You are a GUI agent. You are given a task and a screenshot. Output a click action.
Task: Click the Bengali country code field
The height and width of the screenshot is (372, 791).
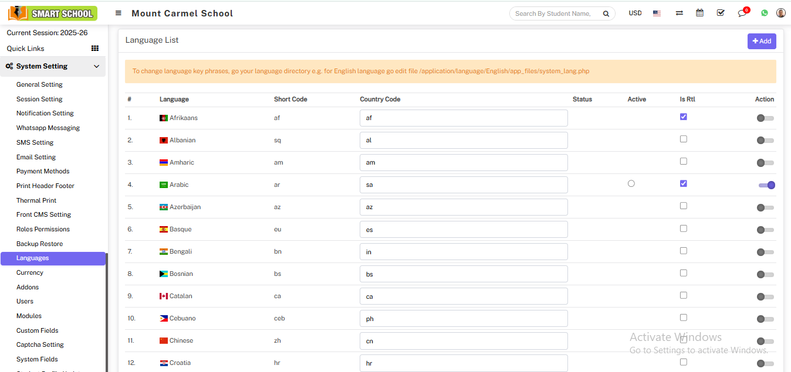(x=463, y=252)
